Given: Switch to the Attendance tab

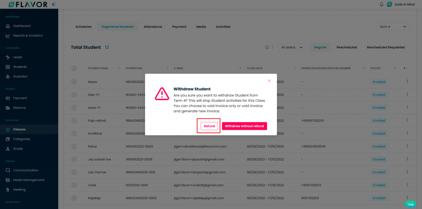Looking at the screenshot, I should [152, 27].
